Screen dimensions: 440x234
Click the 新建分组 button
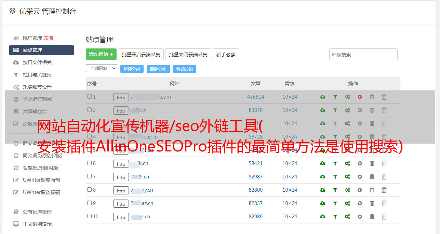[132, 69]
